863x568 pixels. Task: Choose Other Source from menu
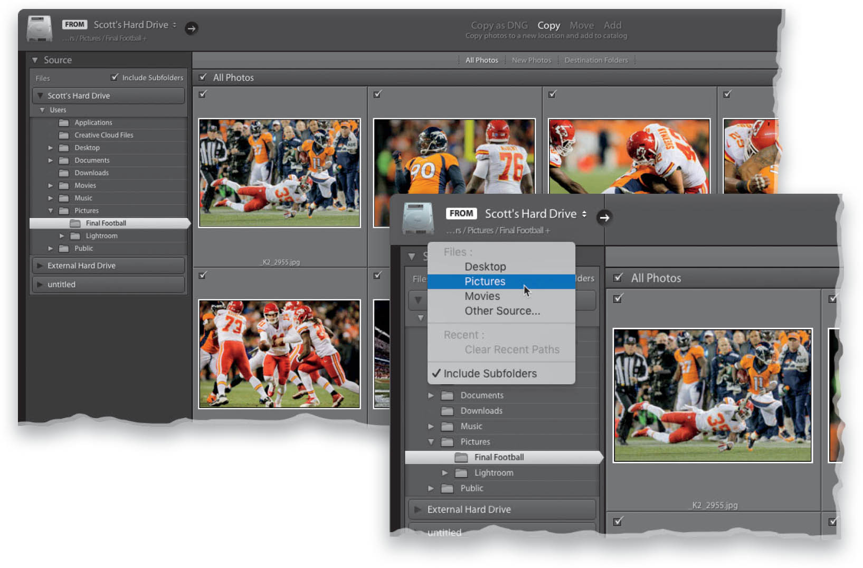(x=502, y=311)
